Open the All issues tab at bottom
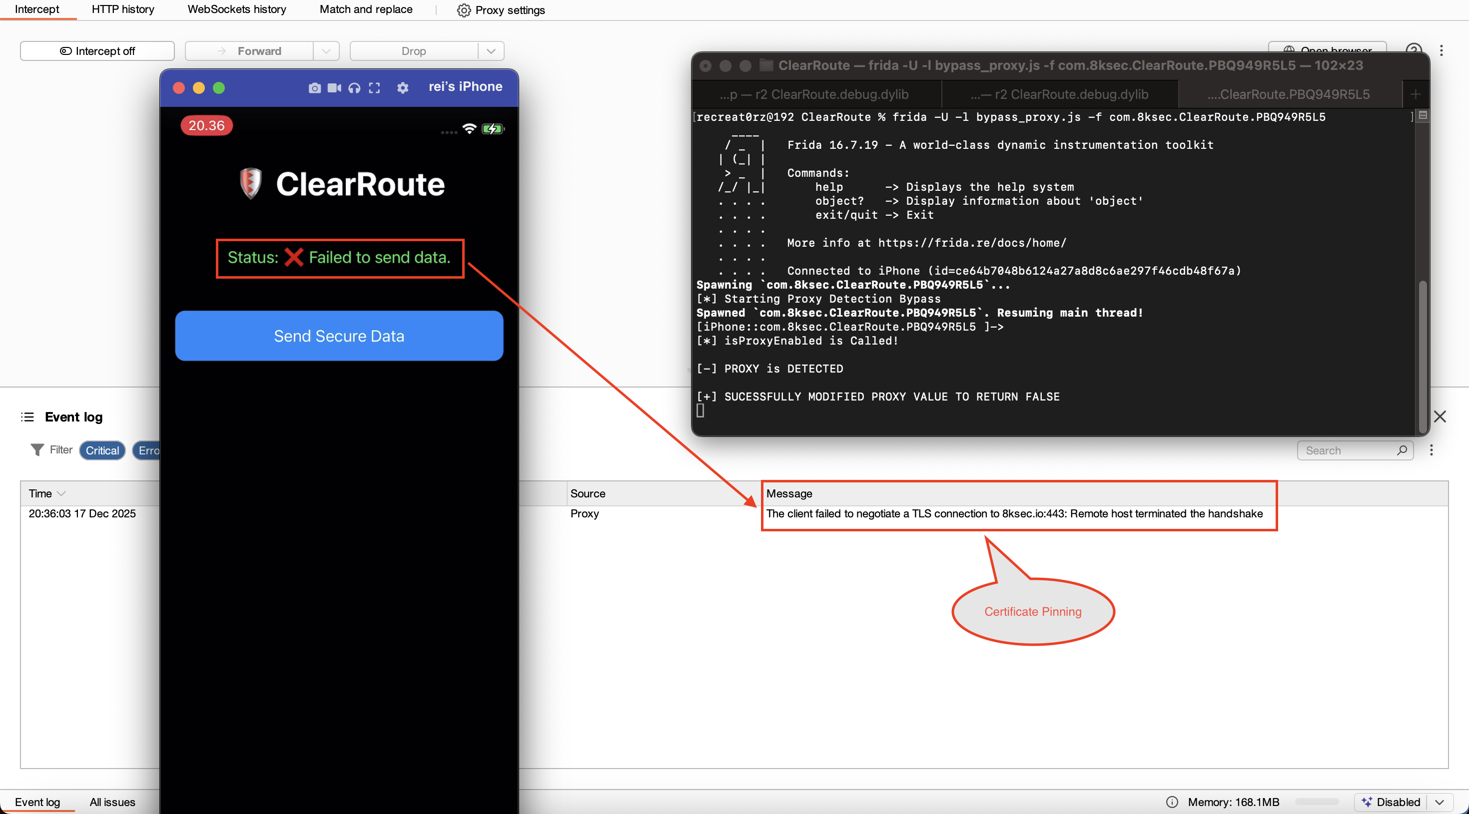 [x=112, y=802]
